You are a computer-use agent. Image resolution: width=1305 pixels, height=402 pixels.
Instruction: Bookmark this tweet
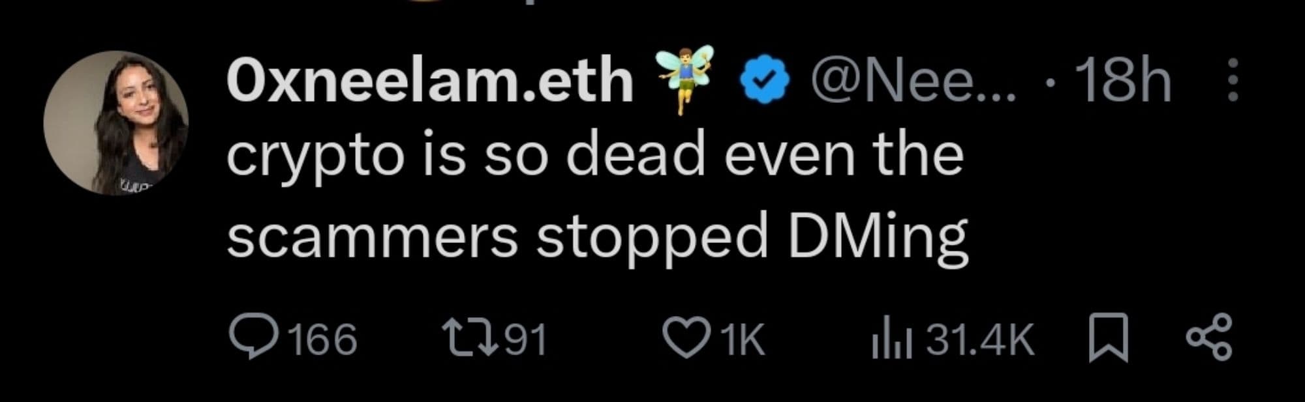[x=1108, y=338]
